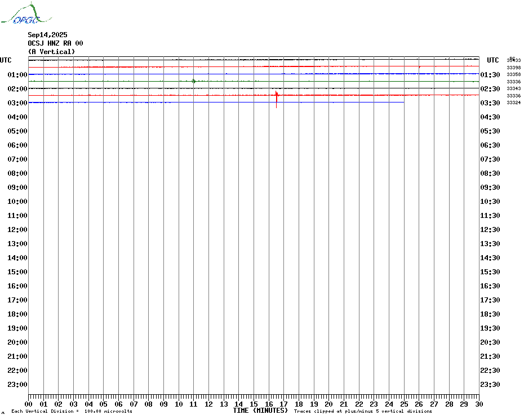Click the minute label 22 on the time axis

[359, 404]
